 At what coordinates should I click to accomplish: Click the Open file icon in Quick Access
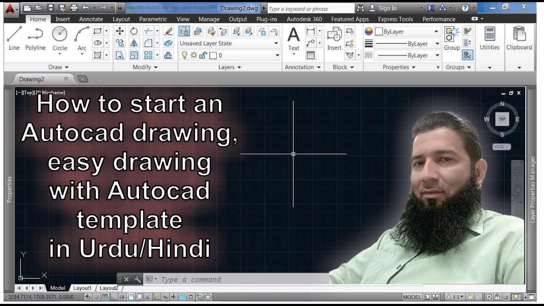(x=39, y=8)
